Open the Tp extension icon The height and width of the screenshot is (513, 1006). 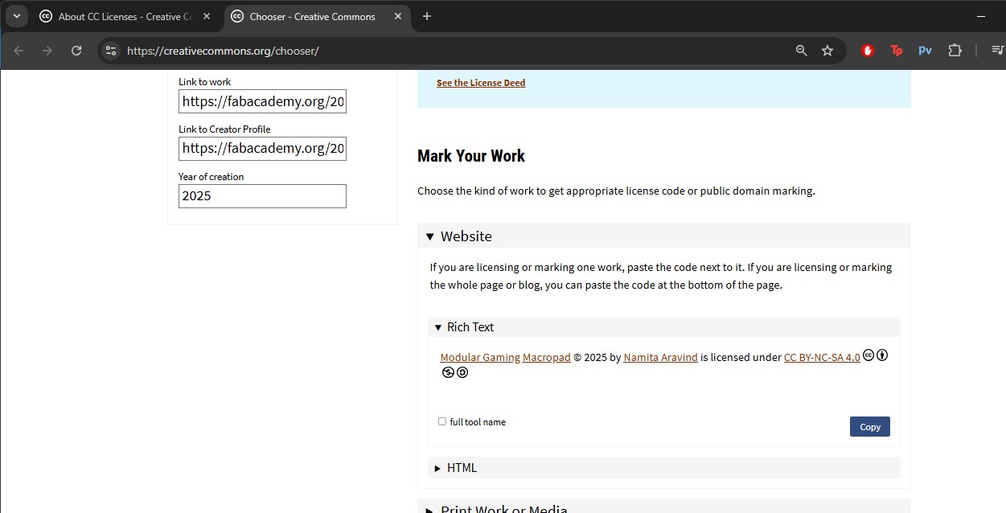click(x=897, y=51)
